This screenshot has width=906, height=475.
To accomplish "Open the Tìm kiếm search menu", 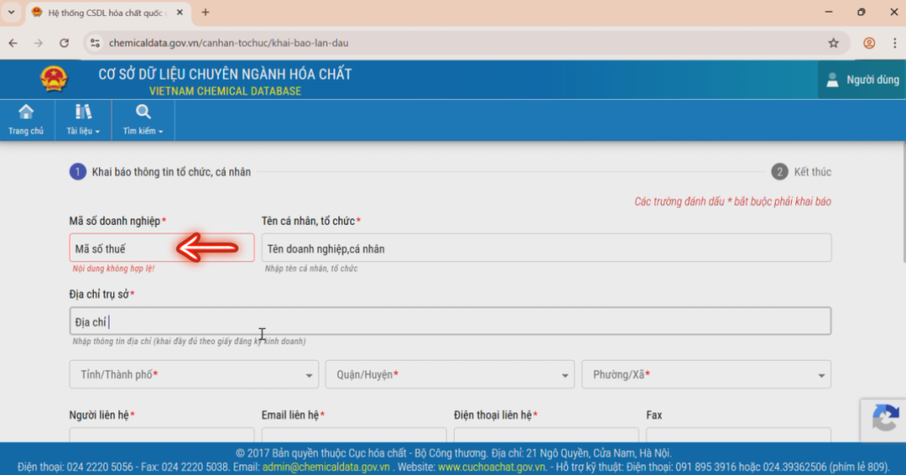I will 142,119.
